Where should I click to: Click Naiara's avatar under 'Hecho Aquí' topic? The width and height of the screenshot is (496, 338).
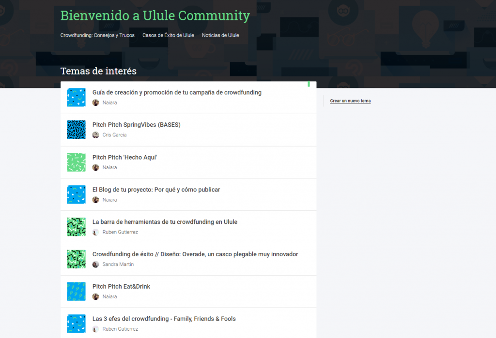click(x=95, y=167)
